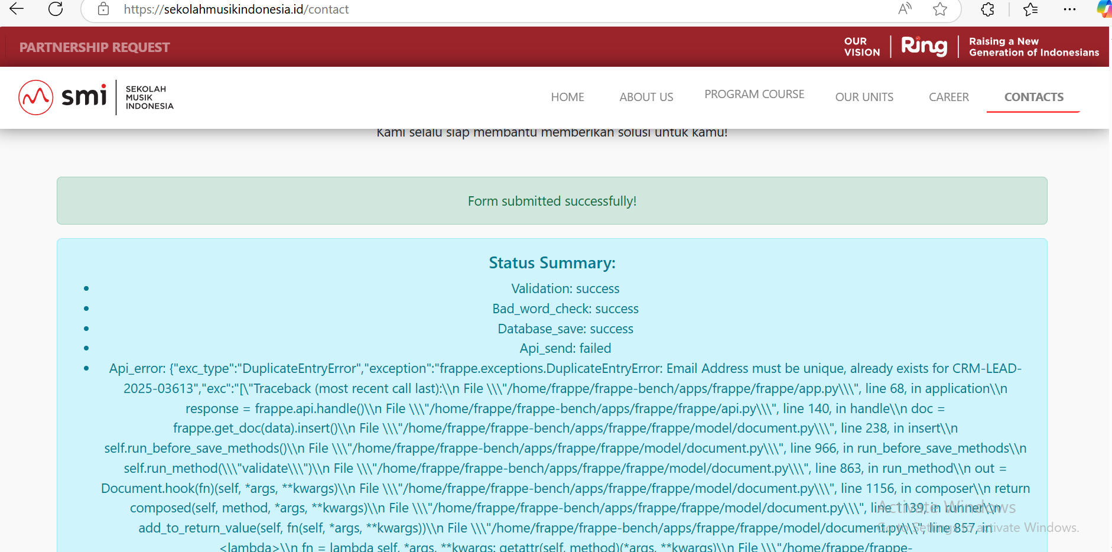Screen dimensions: 1112x552
Task: Click OUR VISION text in banner
Action: tap(862, 47)
